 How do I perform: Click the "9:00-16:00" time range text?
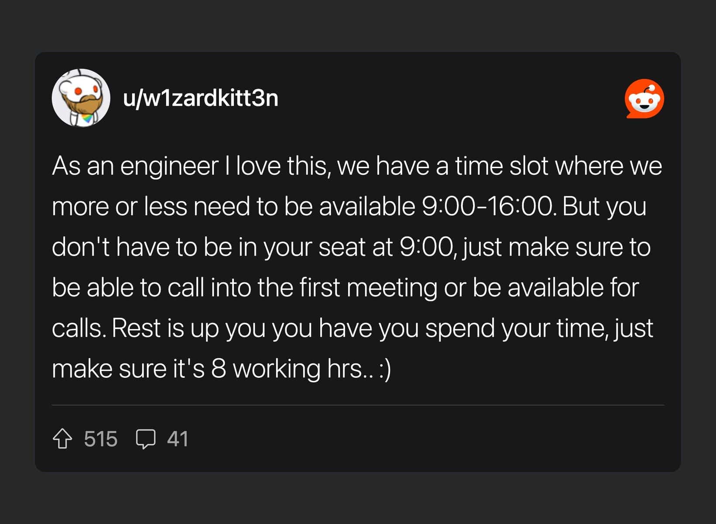pos(488,207)
